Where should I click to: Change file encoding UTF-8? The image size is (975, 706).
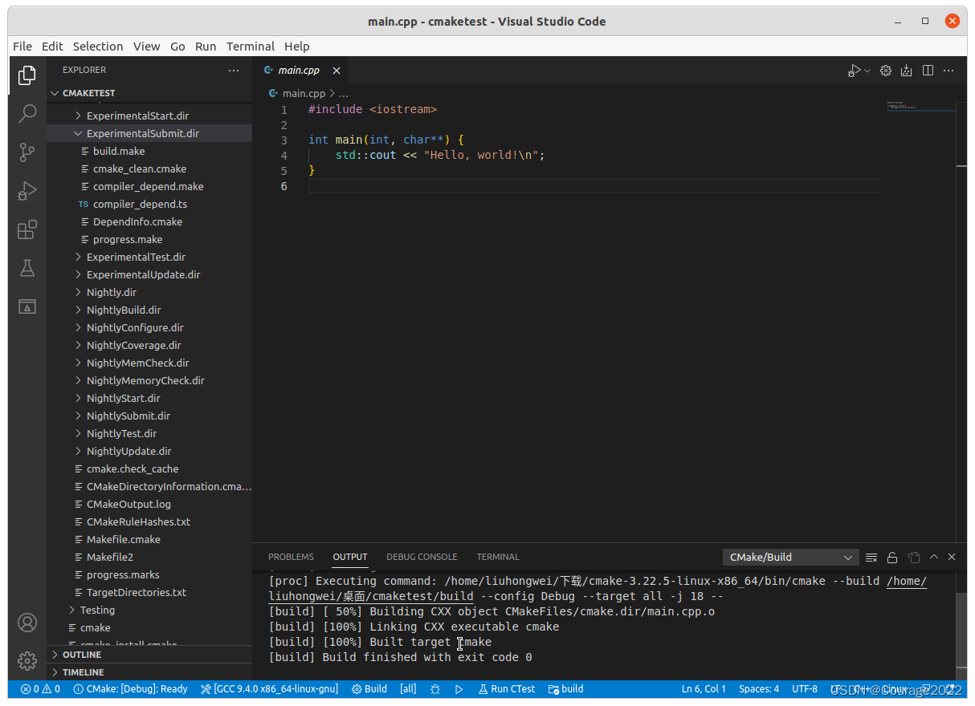click(805, 689)
